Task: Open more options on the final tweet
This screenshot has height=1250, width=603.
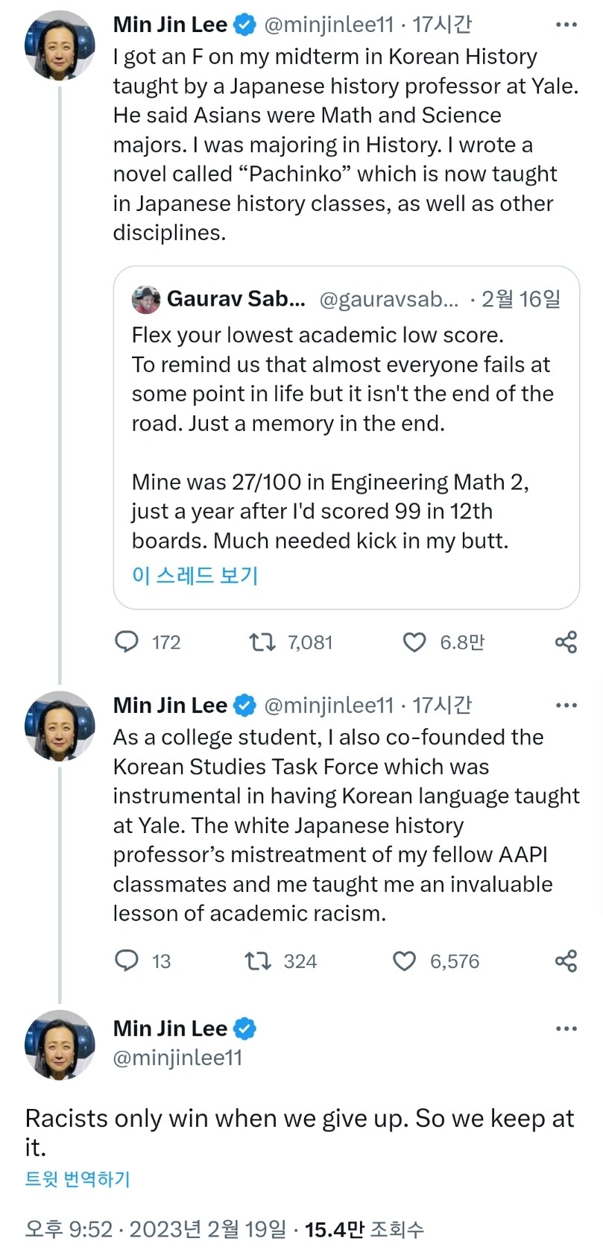Action: 566,1028
